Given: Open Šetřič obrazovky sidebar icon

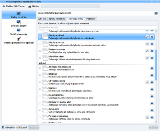Looking at the screenshot, I should click(19, 30).
